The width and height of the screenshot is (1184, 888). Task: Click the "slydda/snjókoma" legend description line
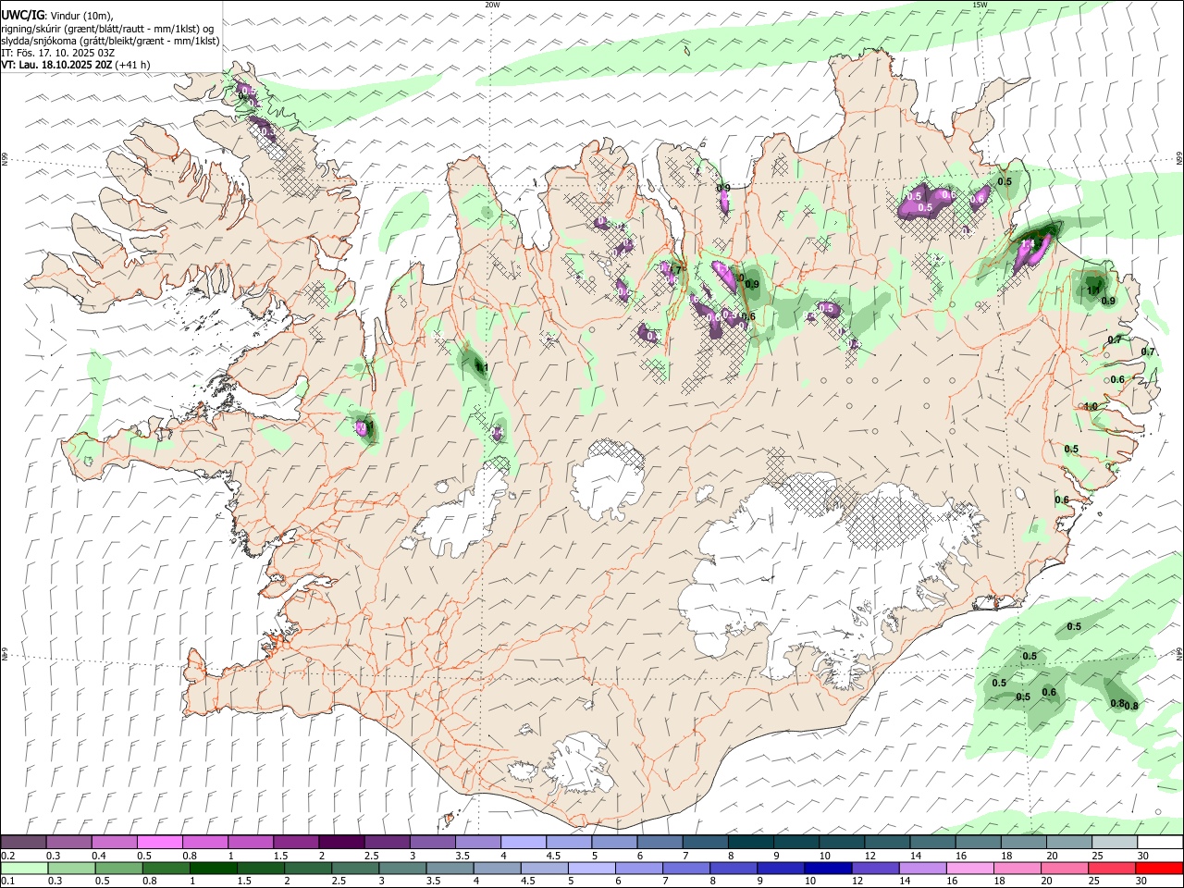110,41
